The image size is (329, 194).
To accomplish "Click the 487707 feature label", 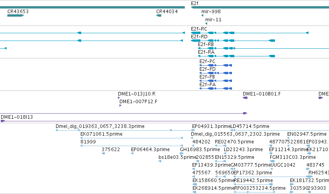I will (x=278, y=142).
